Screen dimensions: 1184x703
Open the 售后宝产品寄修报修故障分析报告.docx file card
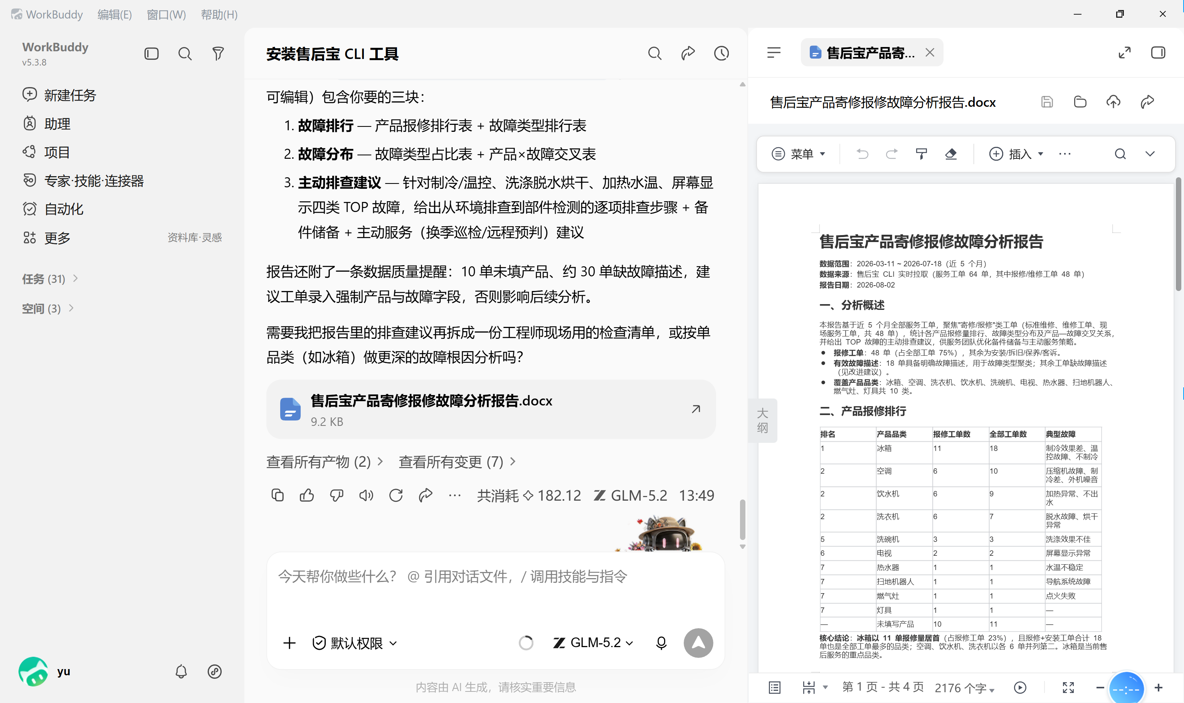tap(491, 409)
